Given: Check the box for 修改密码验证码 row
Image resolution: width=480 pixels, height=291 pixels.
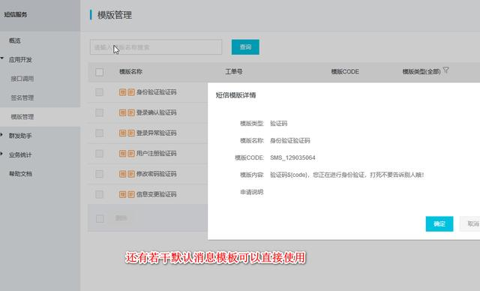Looking at the screenshot, I should point(99,174).
